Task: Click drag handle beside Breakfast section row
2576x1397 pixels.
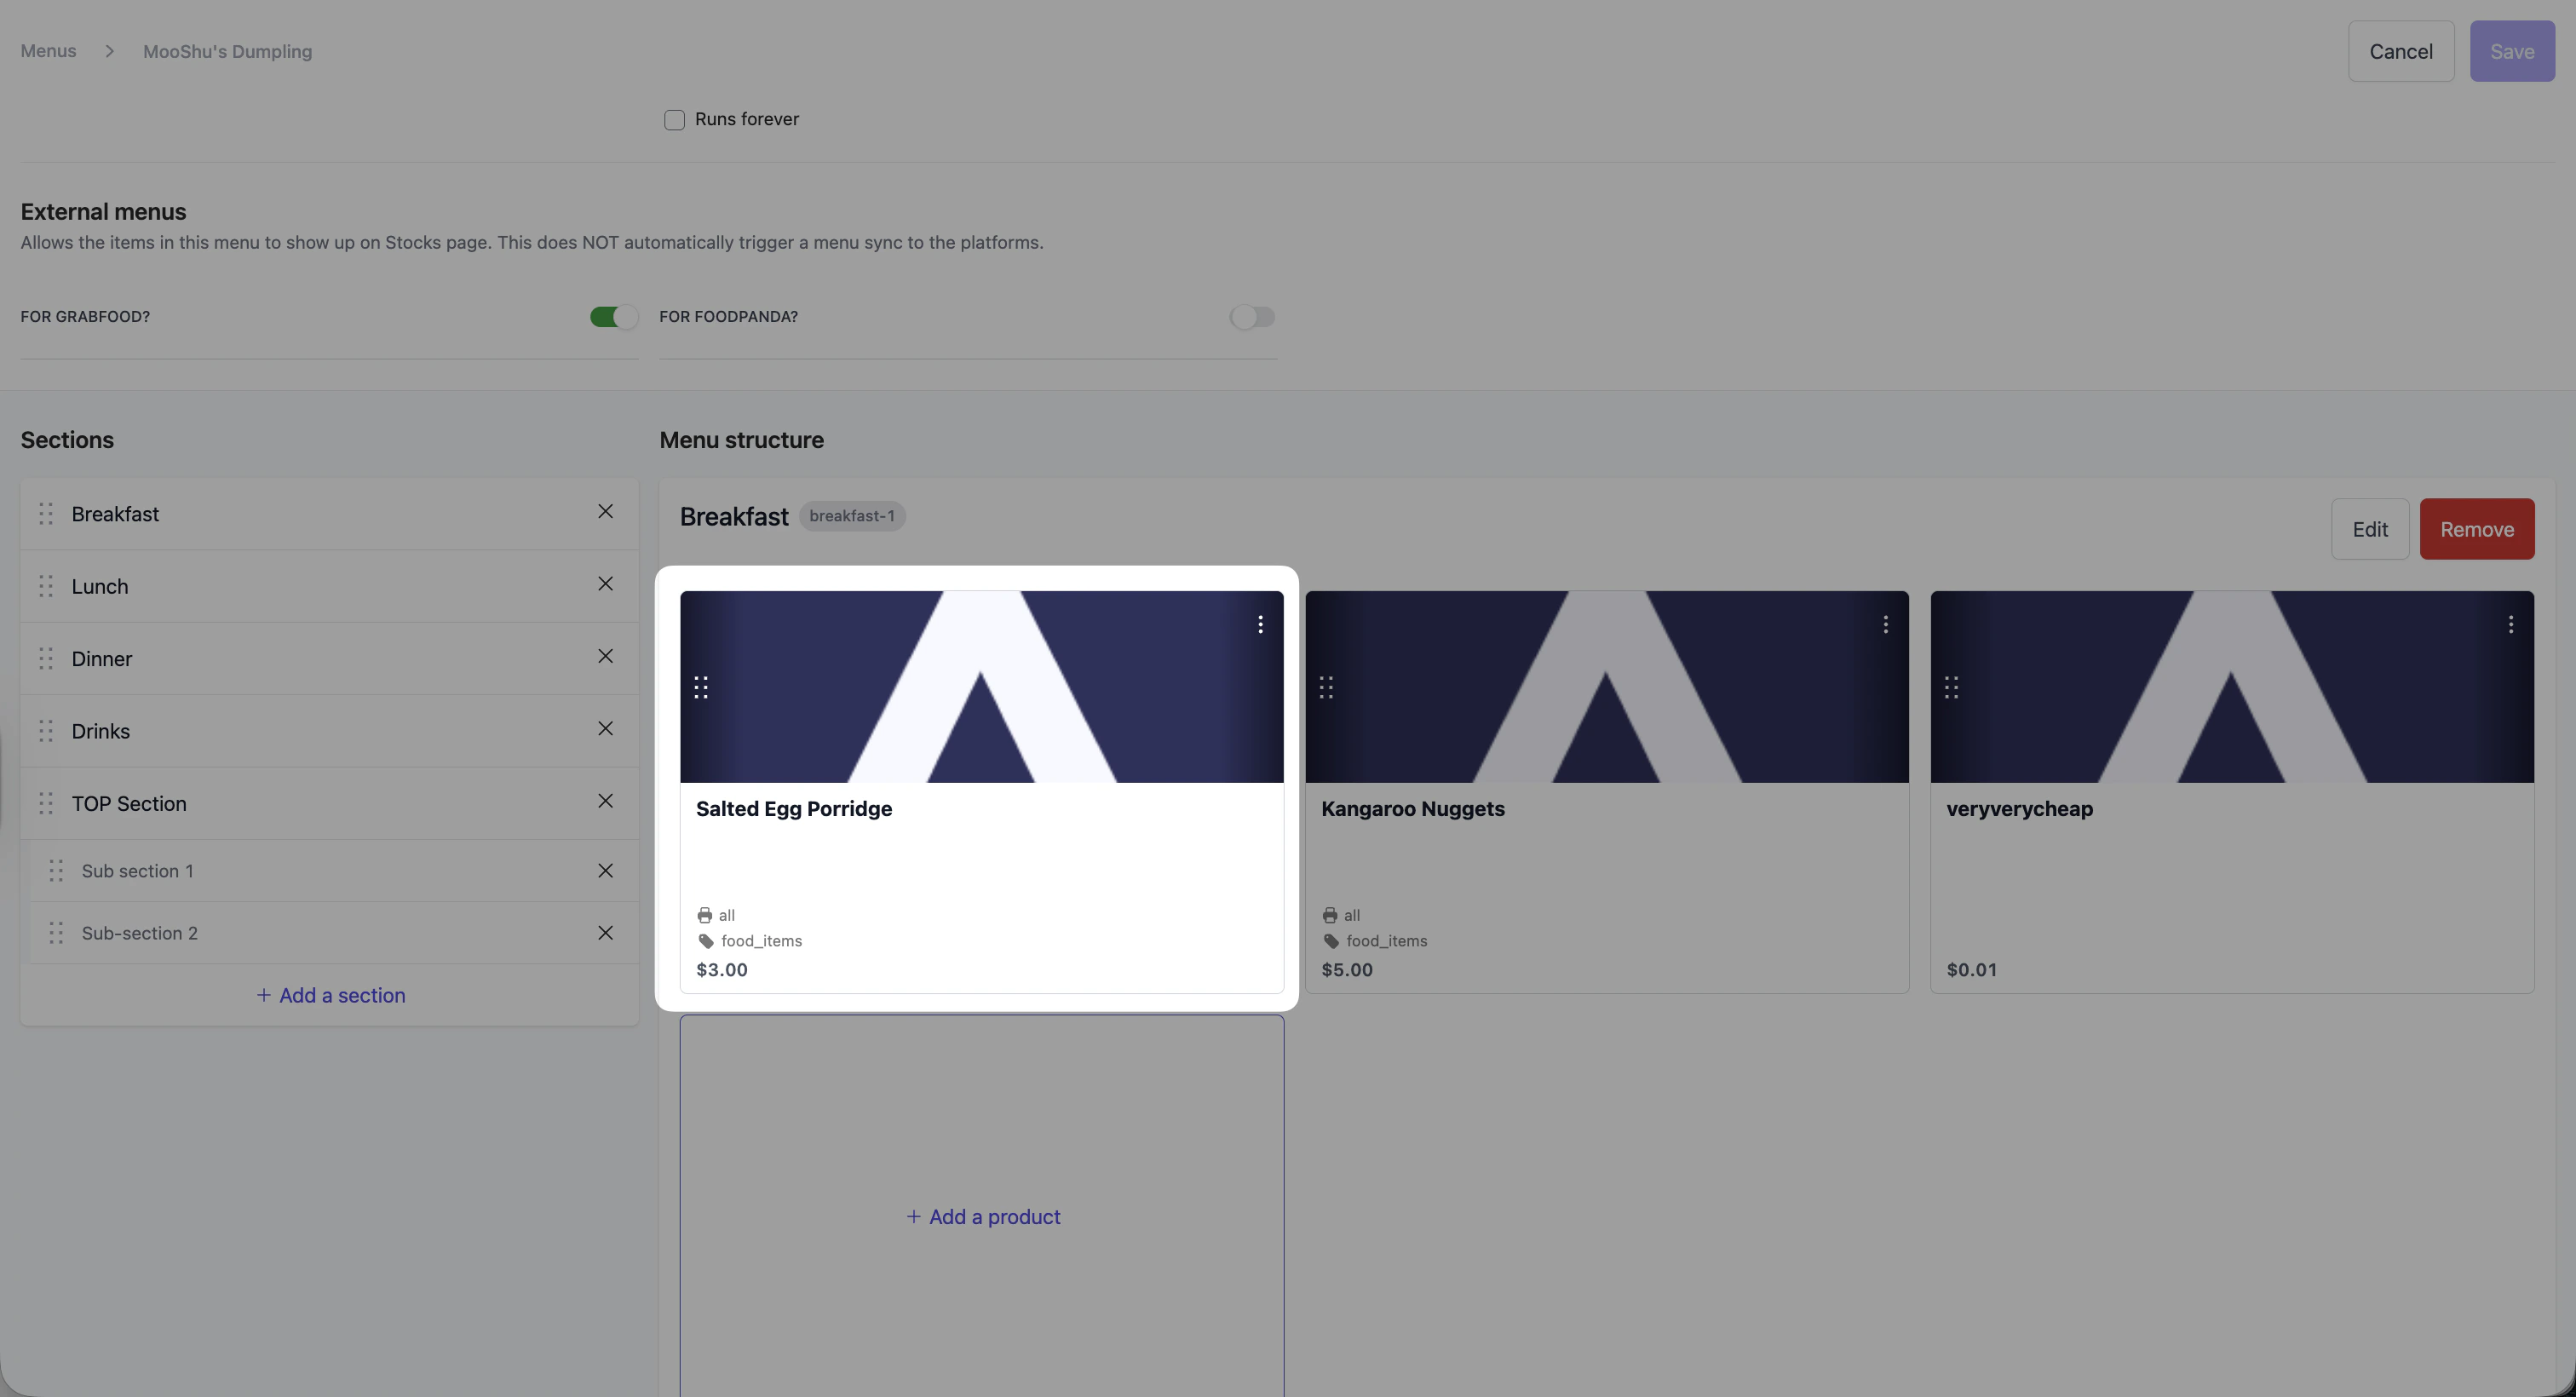Action: click(46, 514)
